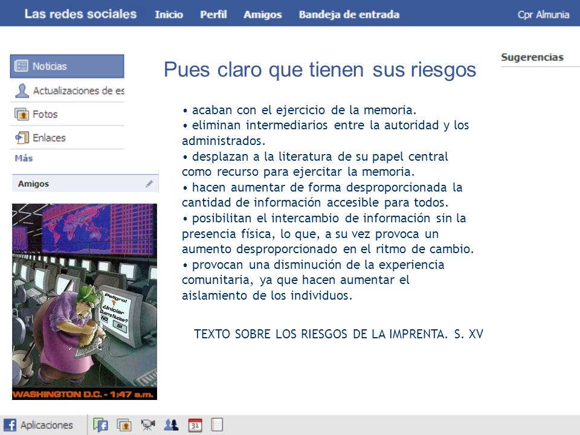Click the bullet 'acaban con el ejercicio de la memoria'
The width and height of the screenshot is (580, 435).
click(x=300, y=110)
